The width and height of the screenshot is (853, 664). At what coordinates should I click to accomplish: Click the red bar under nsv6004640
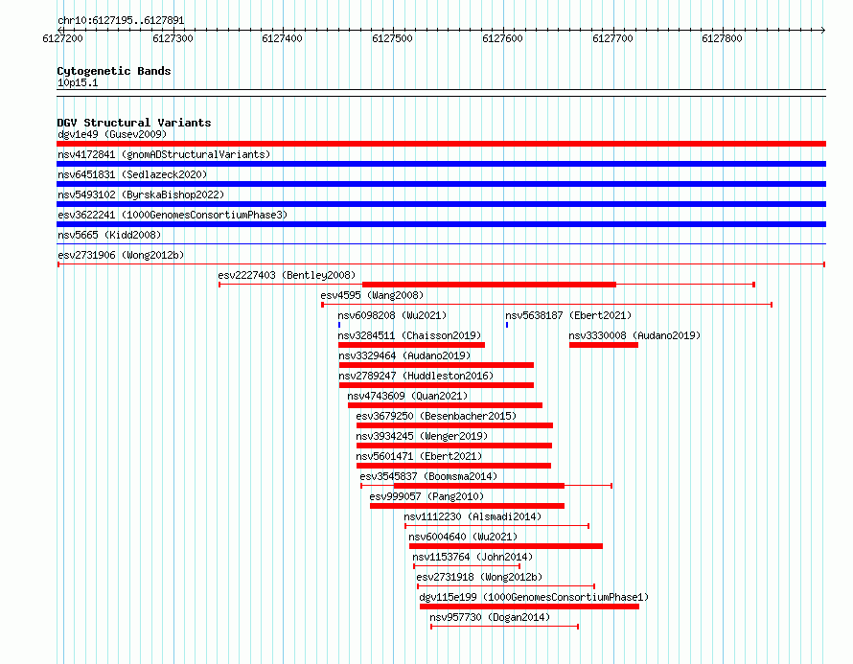506,546
